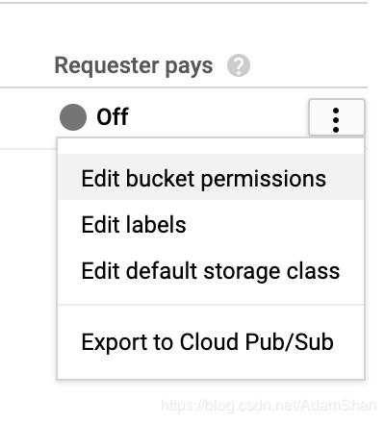The height and width of the screenshot is (423, 385).
Task: Select the Edit labels menu entry
Action: coord(211,224)
